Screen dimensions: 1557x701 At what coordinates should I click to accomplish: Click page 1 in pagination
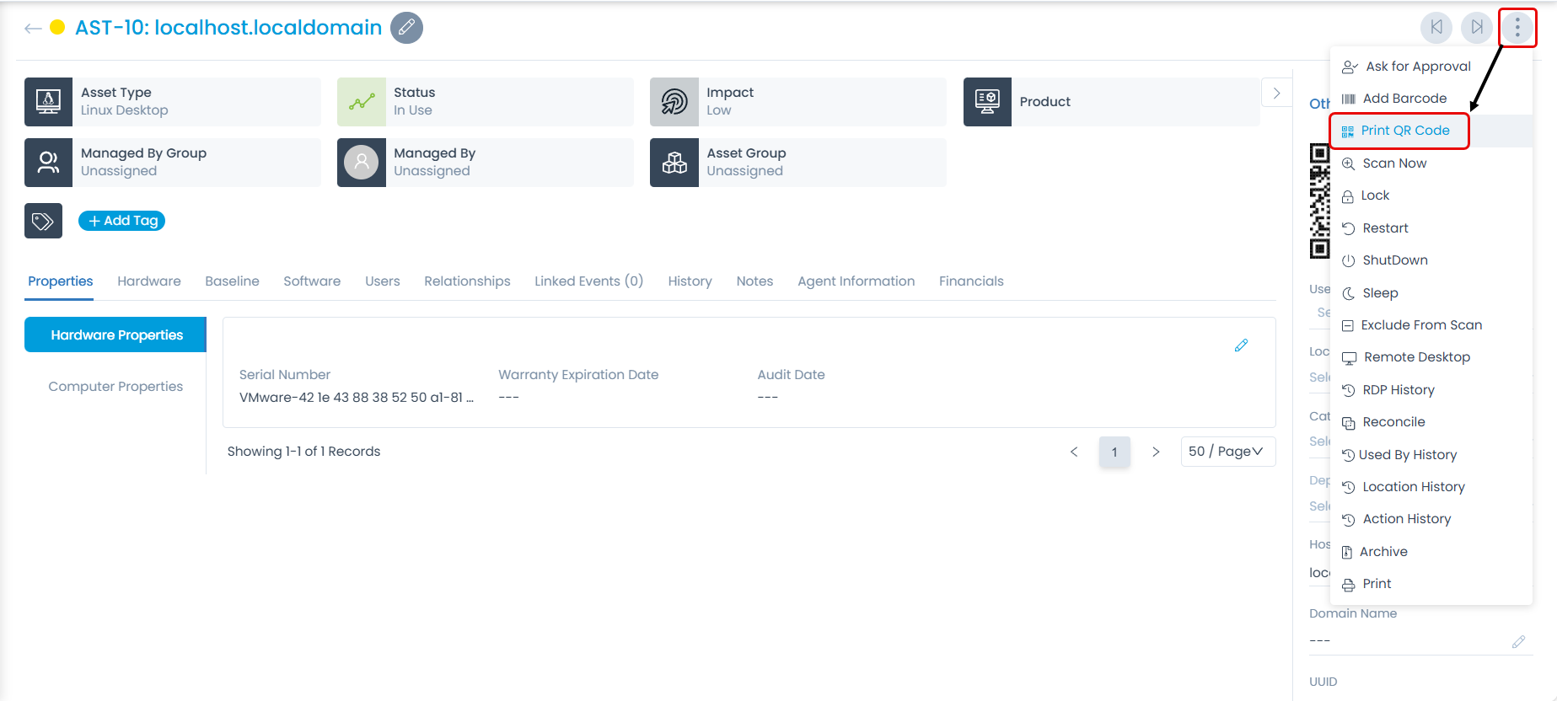[1114, 452]
